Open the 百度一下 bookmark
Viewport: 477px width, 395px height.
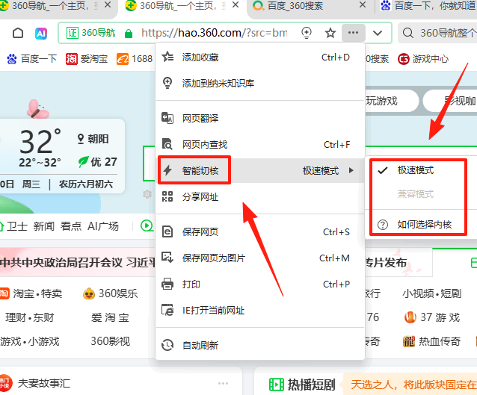point(32,58)
